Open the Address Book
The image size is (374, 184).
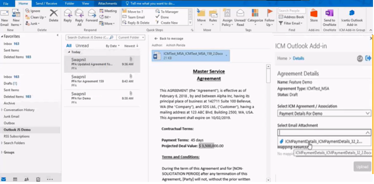(292, 17)
